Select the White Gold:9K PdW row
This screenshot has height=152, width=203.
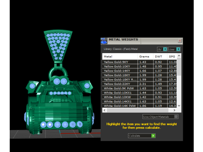[140, 88]
